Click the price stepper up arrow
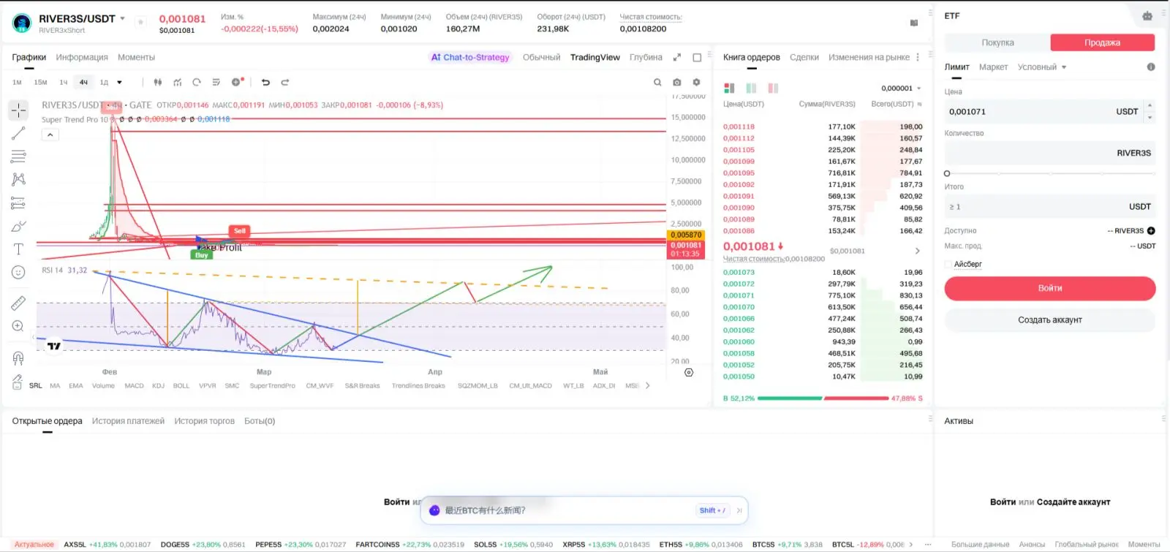1170x552 pixels. point(1150,105)
